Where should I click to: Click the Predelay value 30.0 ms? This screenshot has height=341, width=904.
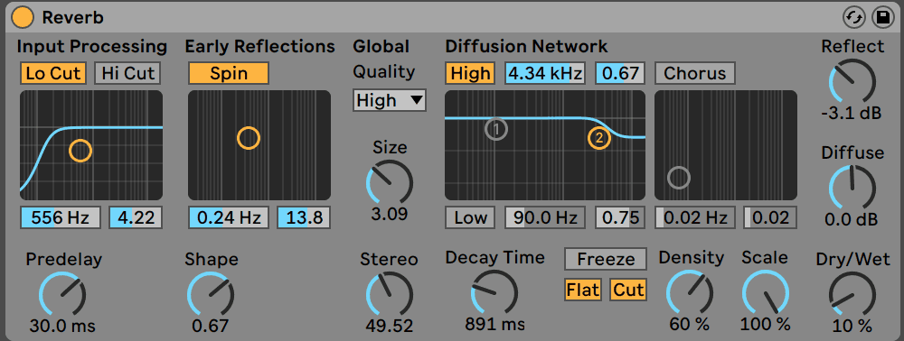pos(62,326)
